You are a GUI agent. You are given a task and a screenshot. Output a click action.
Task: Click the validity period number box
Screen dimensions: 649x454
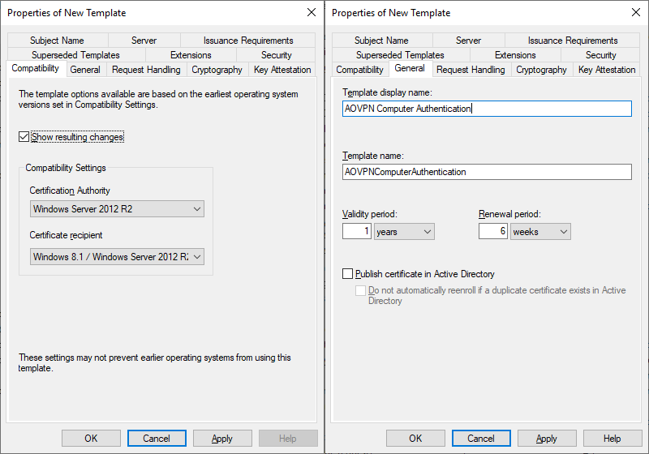pyautogui.click(x=357, y=231)
